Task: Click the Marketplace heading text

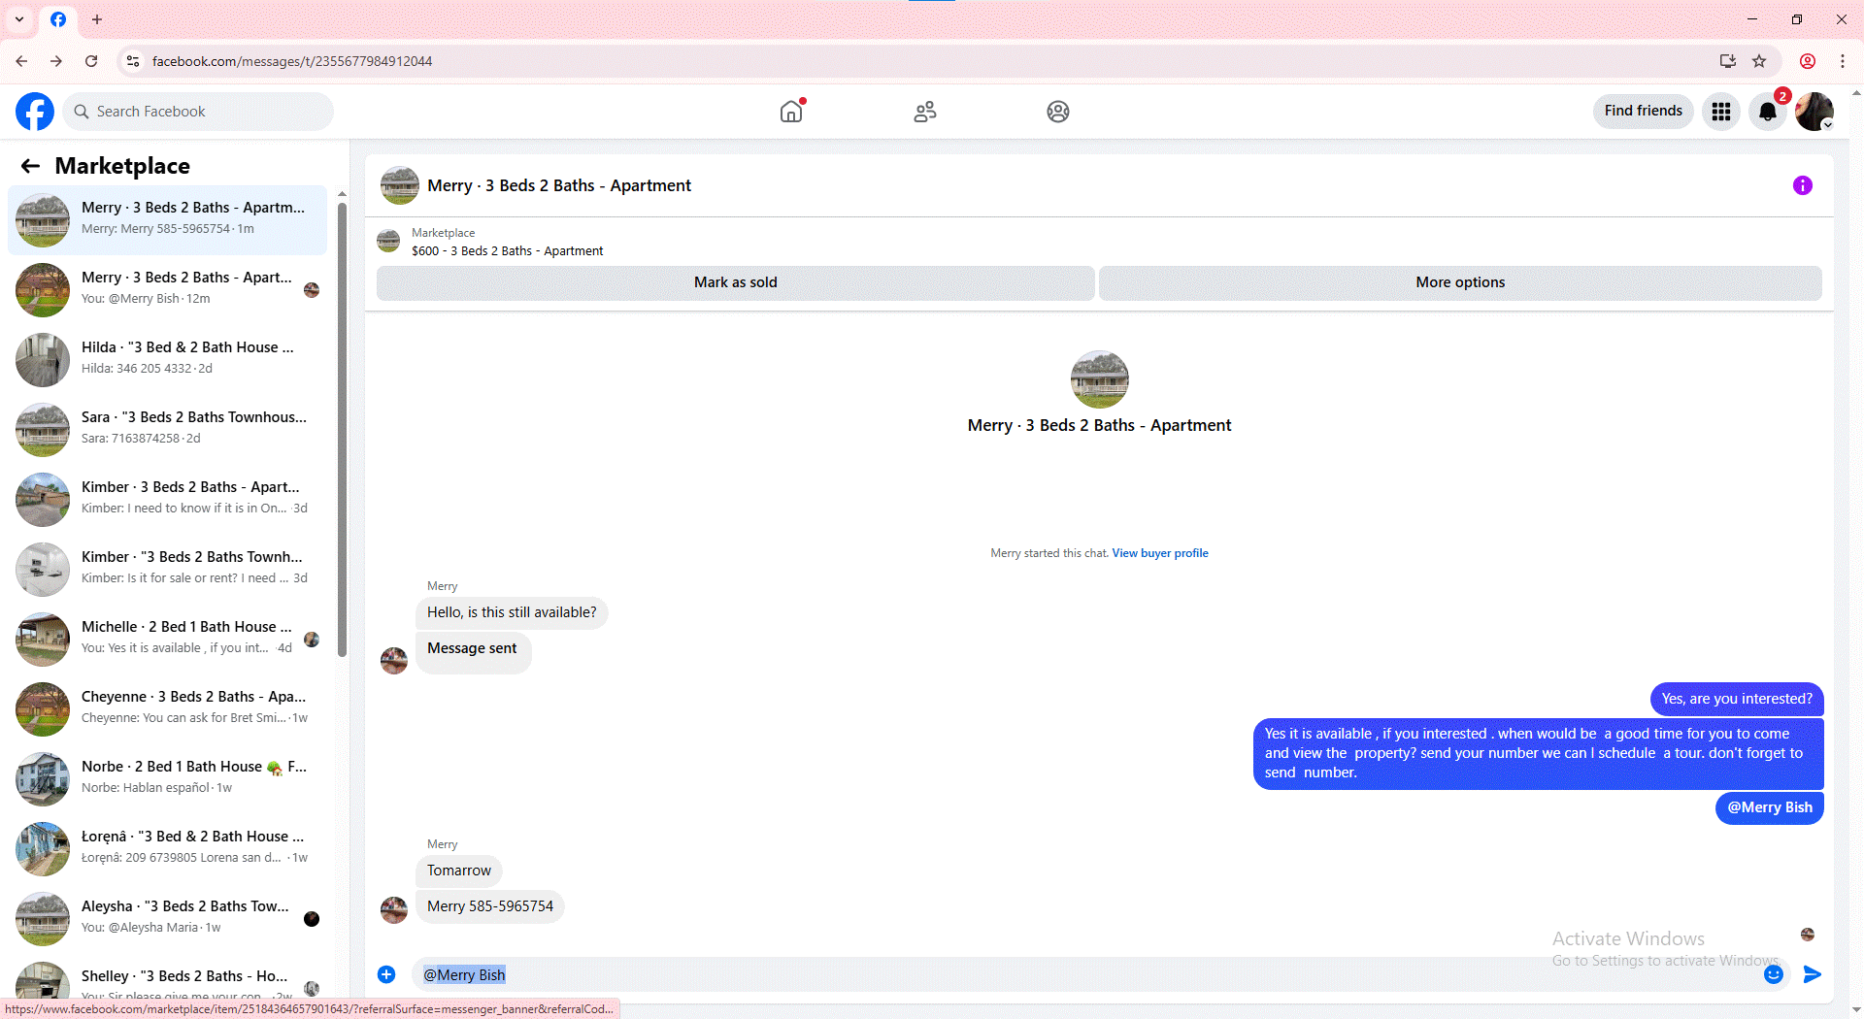Action: (x=122, y=166)
